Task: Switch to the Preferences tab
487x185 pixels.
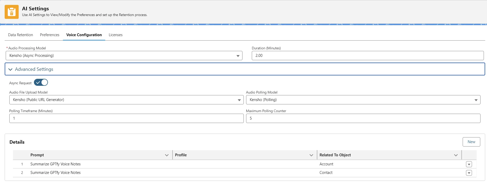Action: click(49, 35)
